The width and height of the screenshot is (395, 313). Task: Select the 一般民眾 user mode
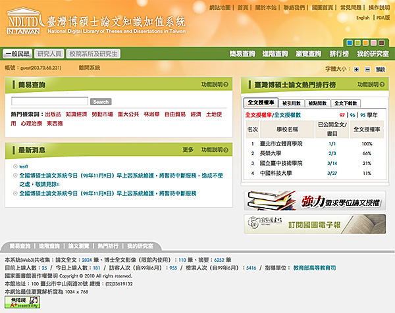(x=17, y=53)
